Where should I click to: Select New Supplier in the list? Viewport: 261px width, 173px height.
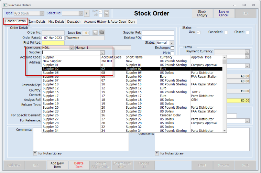tap(132, 61)
